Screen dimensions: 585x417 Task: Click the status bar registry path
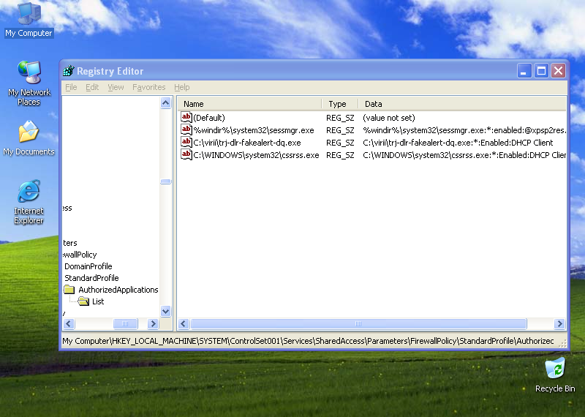[x=308, y=341]
